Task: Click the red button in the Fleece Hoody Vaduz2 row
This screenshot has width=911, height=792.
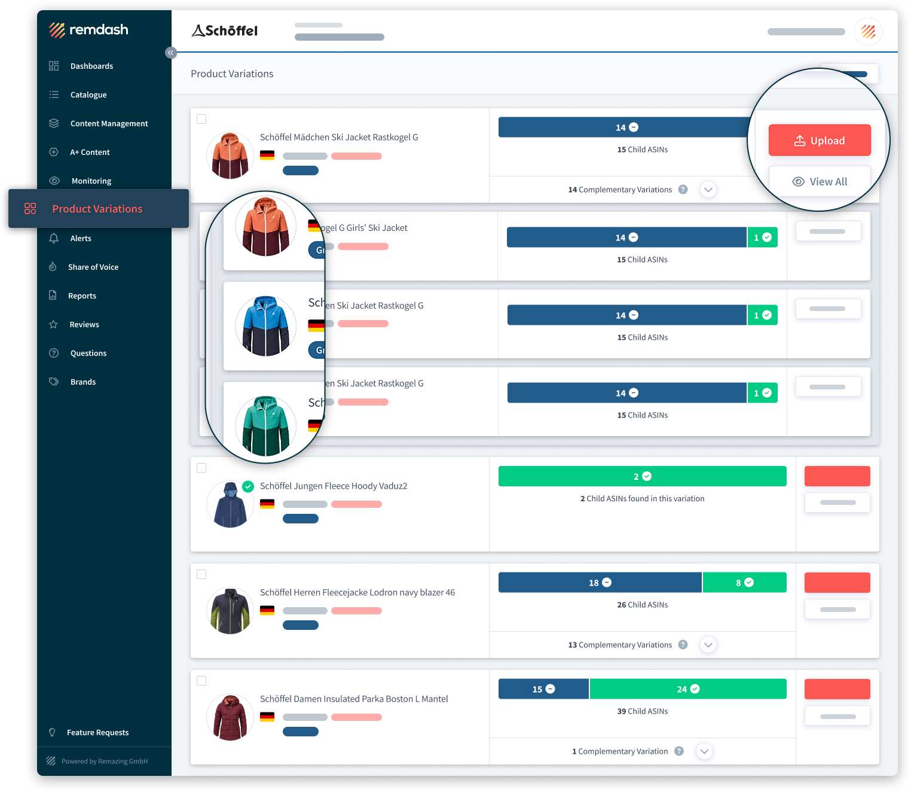Action: click(837, 476)
